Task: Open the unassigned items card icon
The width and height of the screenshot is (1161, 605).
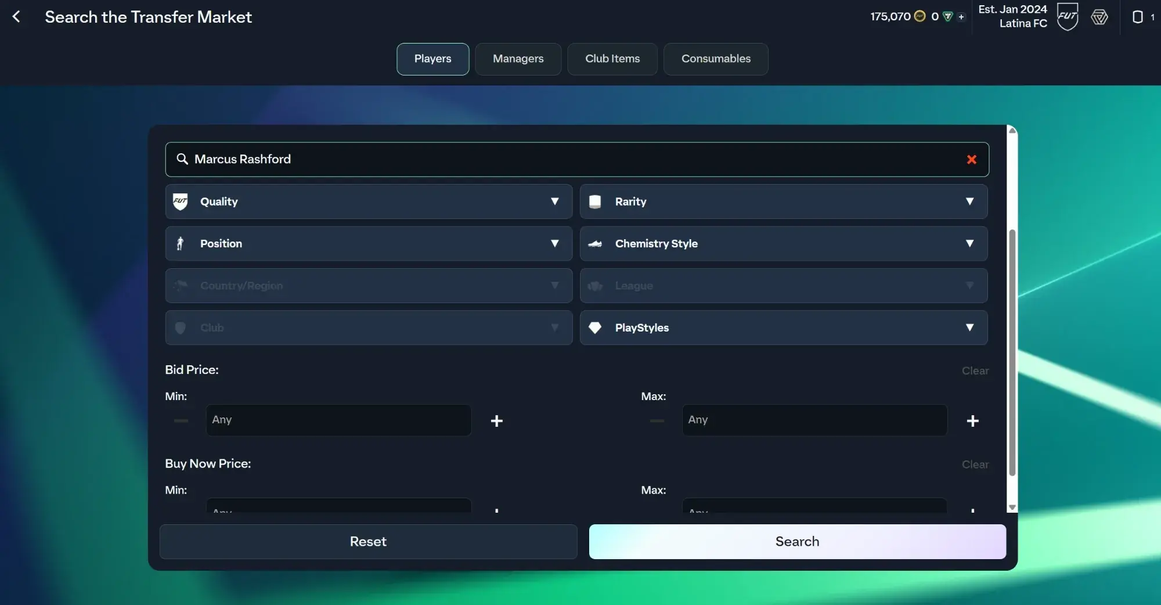Action: (1138, 17)
